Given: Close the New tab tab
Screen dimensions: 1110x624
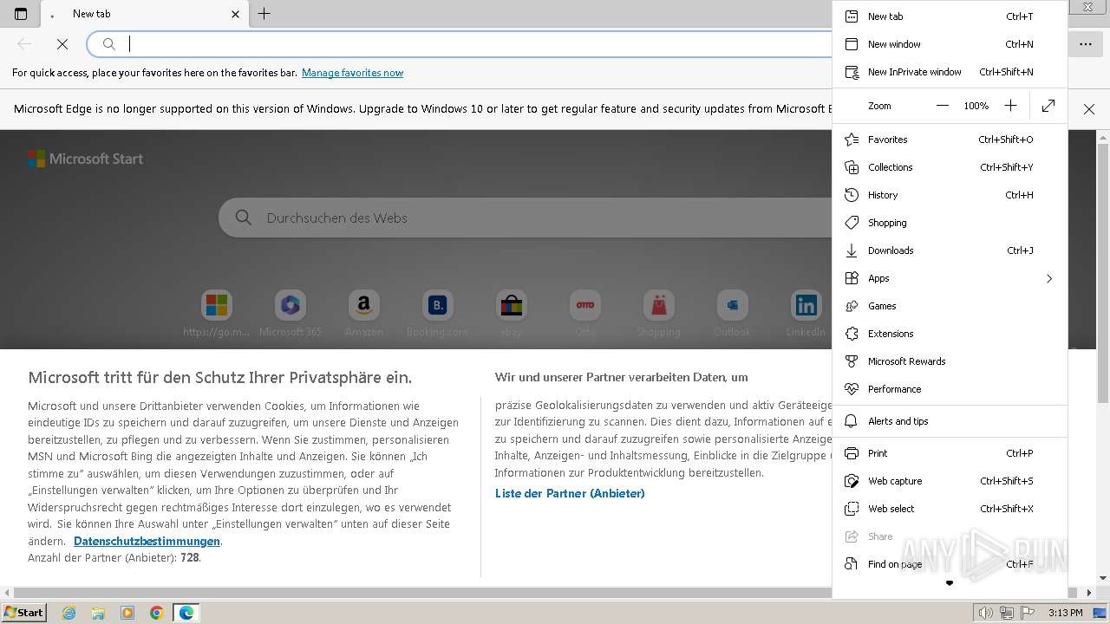Looking at the screenshot, I should click(x=236, y=14).
